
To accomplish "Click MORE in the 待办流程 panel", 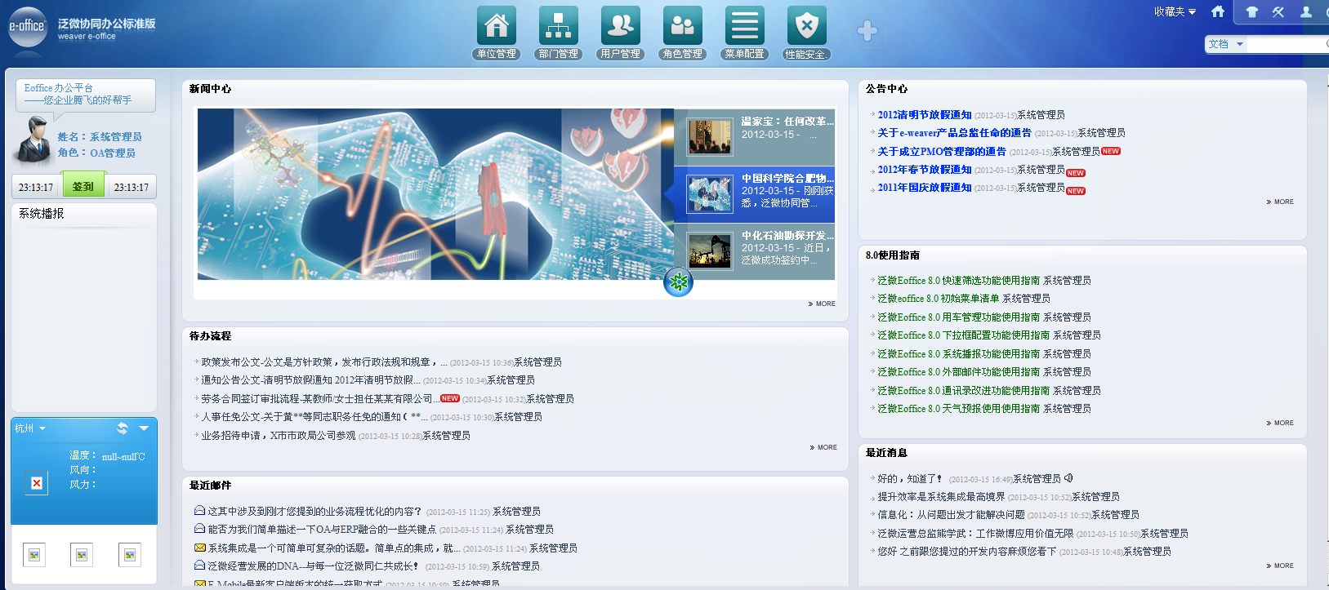I will [x=823, y=447].
